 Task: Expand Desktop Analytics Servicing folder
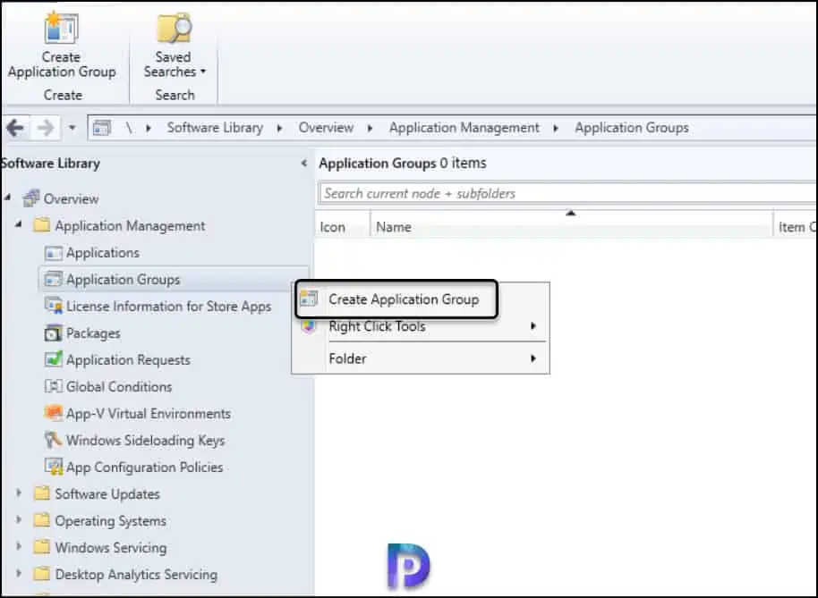tap(19, 573)
